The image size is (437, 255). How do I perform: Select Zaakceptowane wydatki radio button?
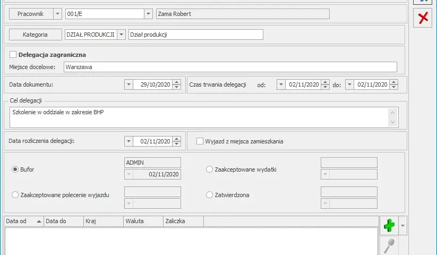tap(209, 169)
